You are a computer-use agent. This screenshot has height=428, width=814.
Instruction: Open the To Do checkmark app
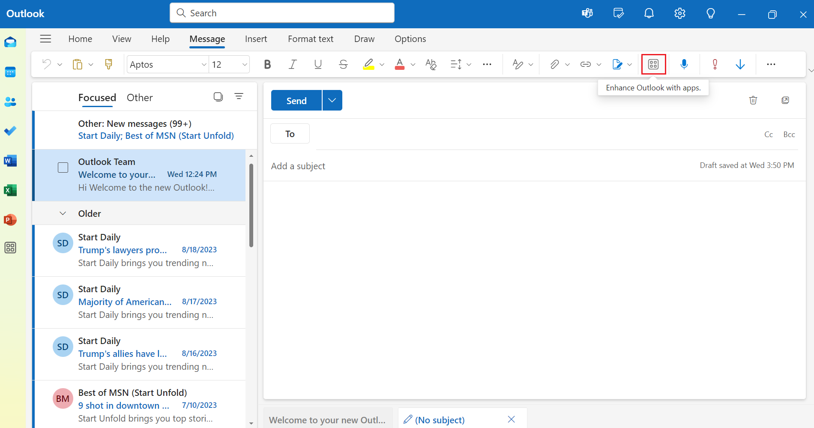(10, 131)
